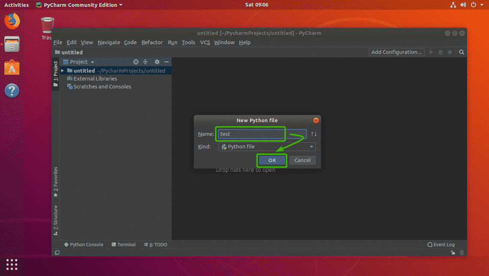Open the VCS menu
This screenshot has width=489, height=276.
pyautogui.click(x=205, y=42)
